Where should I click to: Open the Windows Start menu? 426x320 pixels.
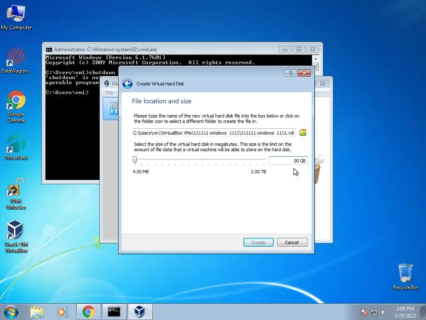pos(11,312)
